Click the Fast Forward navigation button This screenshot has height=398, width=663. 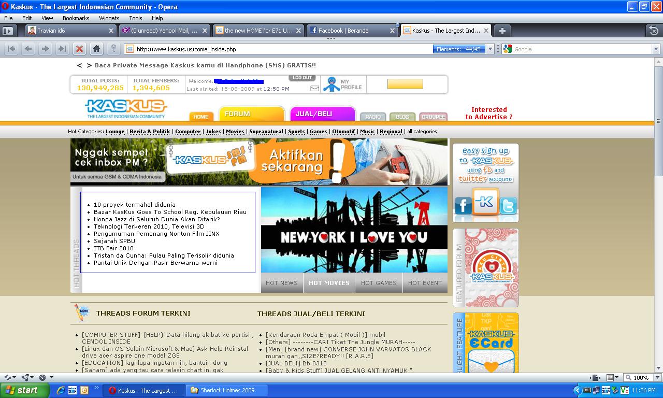(62, 49)
